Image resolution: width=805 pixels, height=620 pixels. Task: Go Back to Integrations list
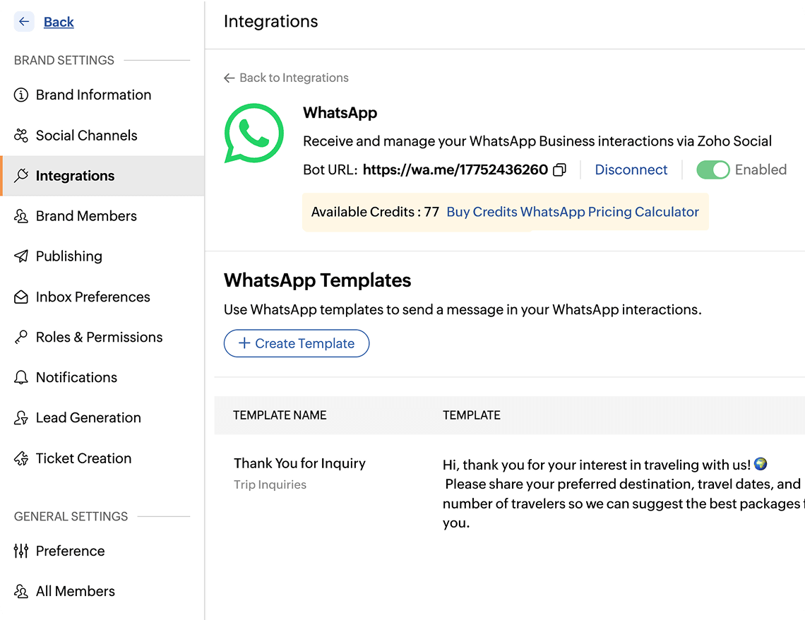[x=286, y=78]
